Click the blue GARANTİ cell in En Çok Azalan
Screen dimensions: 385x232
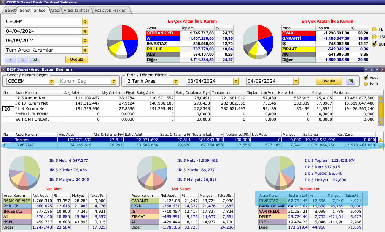(x=298, y=38)
